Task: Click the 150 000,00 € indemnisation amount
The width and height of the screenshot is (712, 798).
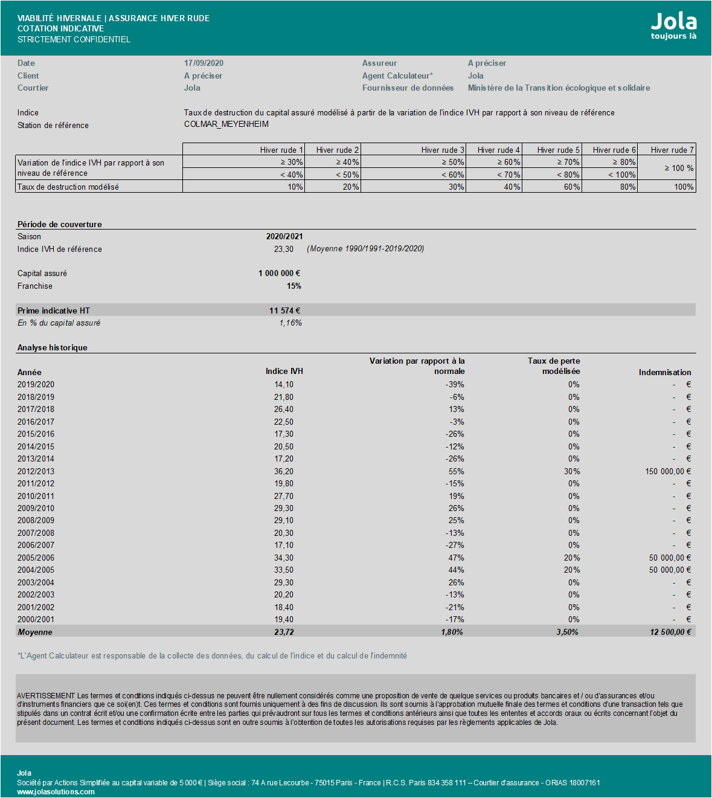Action: coord(668,471)
